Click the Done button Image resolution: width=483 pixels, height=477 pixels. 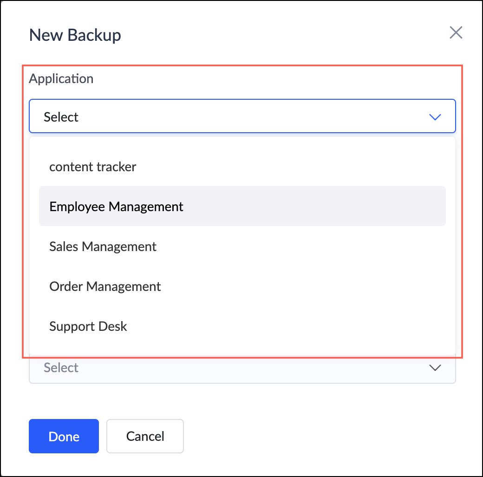click(x=64, y=436)
